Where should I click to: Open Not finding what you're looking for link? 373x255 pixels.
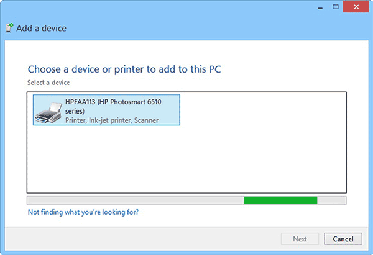pyautogui.click(x=83, y=212)
